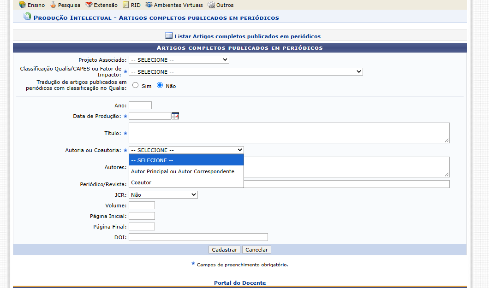
Task: Choose Autor Principal ou Autor Correspondente option
Action: [186, 171]
